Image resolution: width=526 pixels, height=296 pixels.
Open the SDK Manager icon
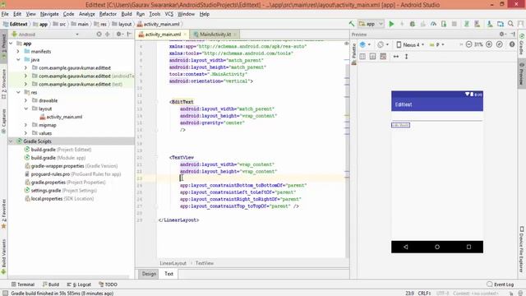[x=490, y=24]
